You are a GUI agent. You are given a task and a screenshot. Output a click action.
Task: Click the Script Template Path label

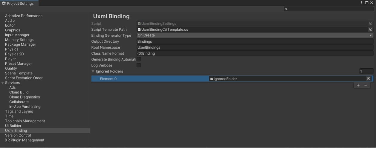[109, 30]
